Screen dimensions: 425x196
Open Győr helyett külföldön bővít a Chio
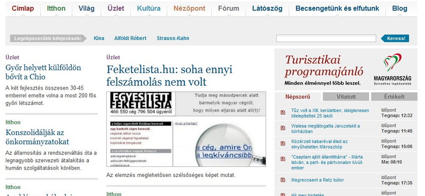(x=43, y=72)
